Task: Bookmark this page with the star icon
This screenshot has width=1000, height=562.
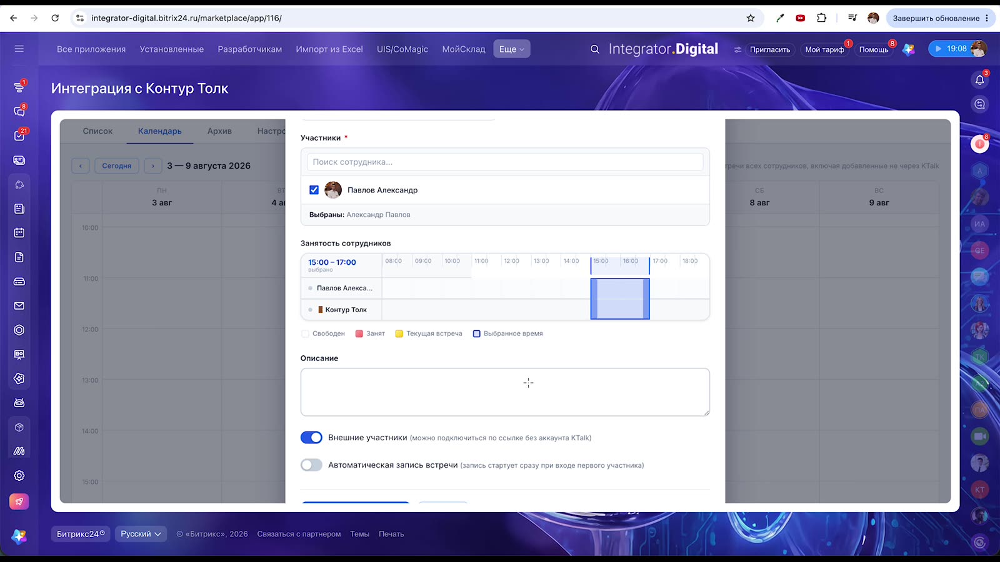Action: pyautogui.click(x=751, y=18)
